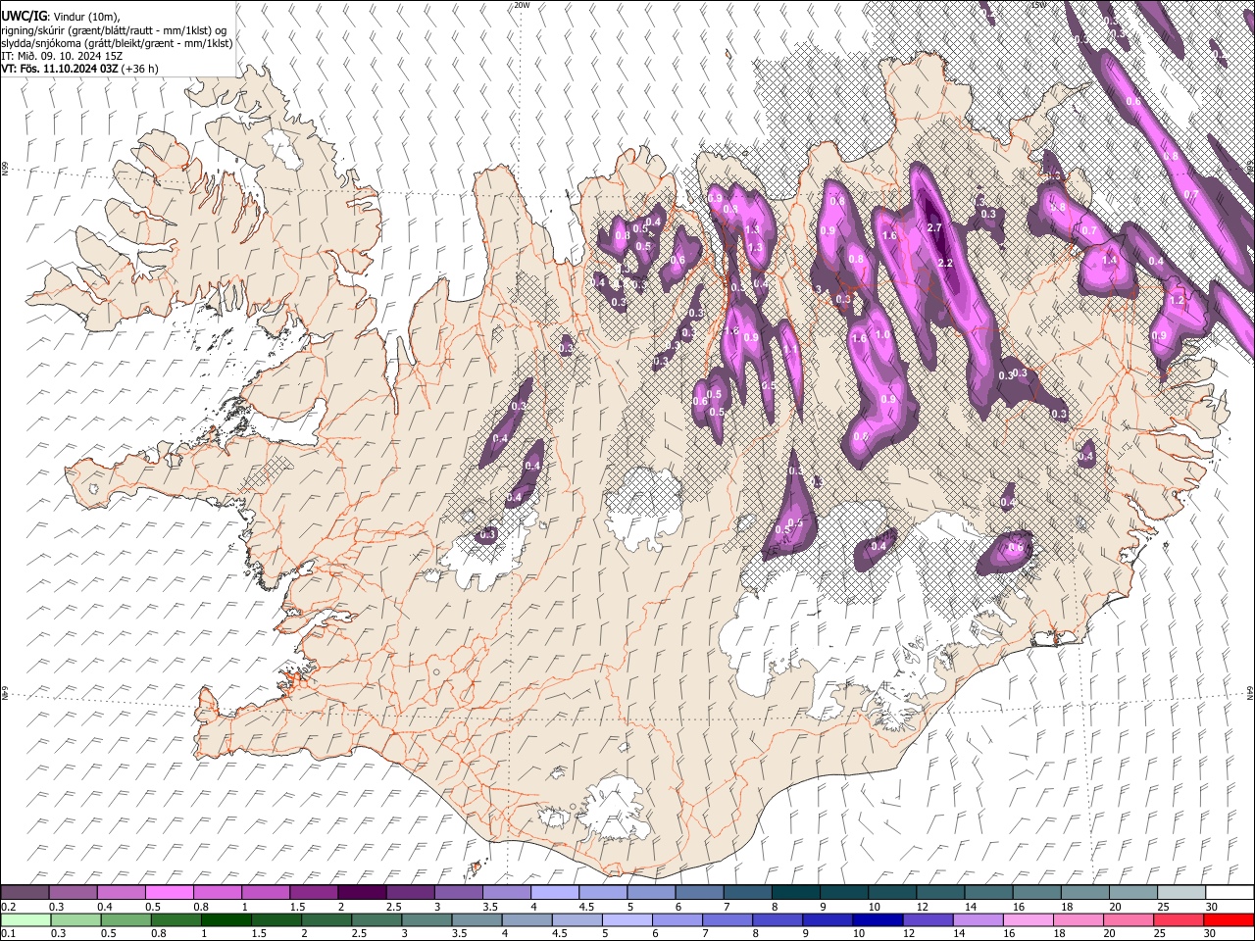Select the 2.2 precipitation label on the map
The width and height of the screenshot is (1255, 941).
(x=945, y=264)
